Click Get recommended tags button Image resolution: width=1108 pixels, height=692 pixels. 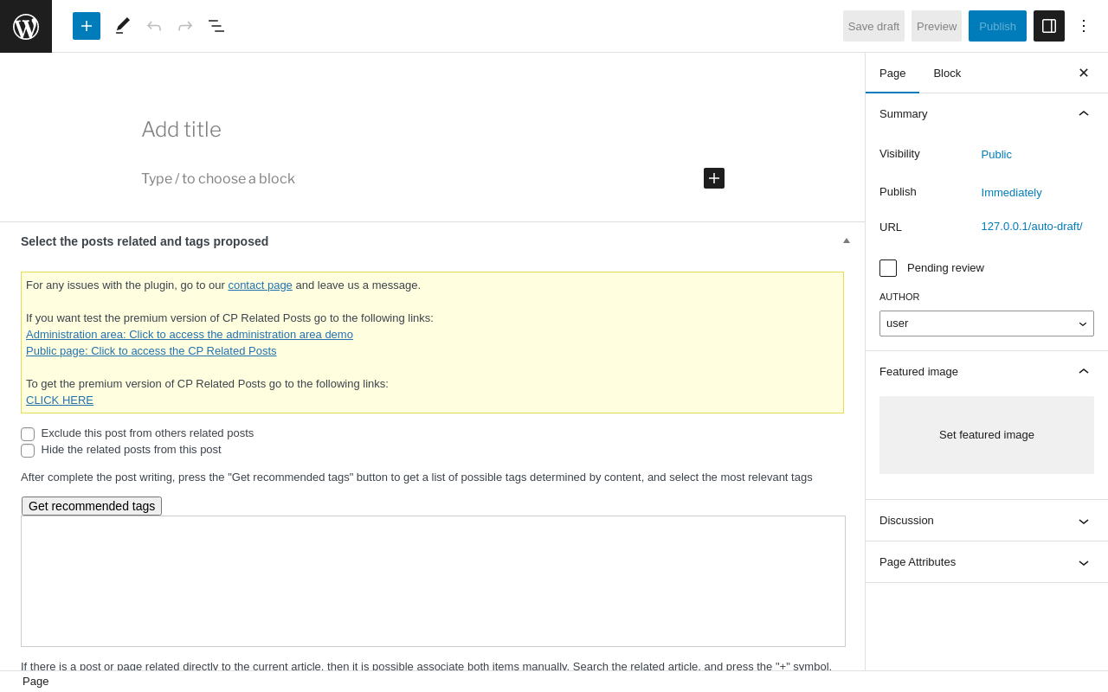tap(92, 506)
